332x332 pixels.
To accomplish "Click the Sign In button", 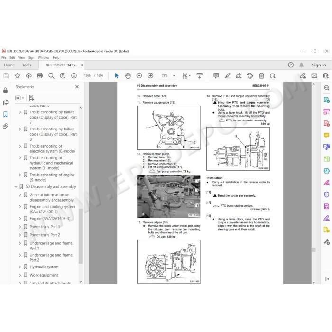I will click(319, 65).
